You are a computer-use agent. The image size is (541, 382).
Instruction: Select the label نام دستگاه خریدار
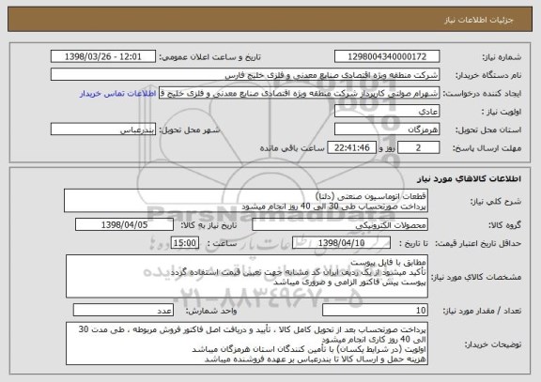[x=488, y=75]
